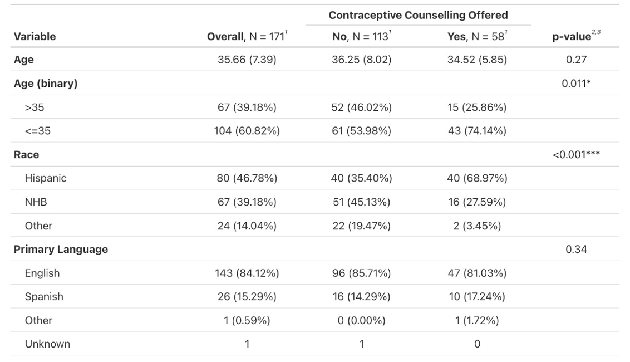
Task: Click the "<0.001***" p-value for Race
Action: (576, 154)
